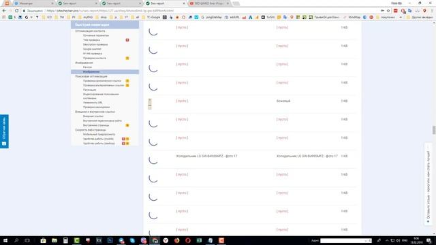Open Excel from taskbar
Viewport: 436px width, 245px height.
pos(199,240)
